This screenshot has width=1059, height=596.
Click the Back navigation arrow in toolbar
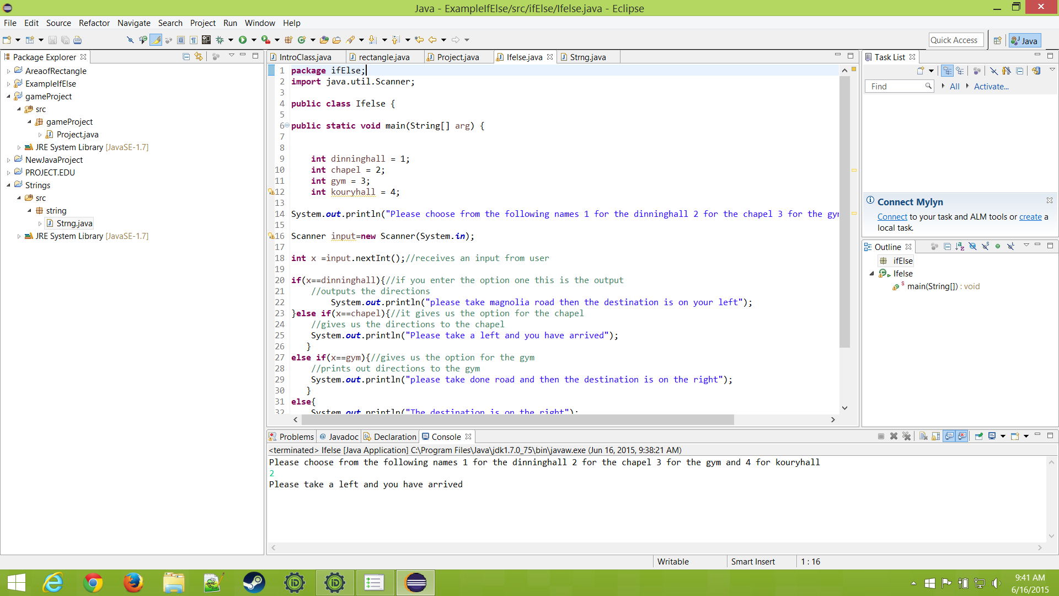tap(432, 40)
